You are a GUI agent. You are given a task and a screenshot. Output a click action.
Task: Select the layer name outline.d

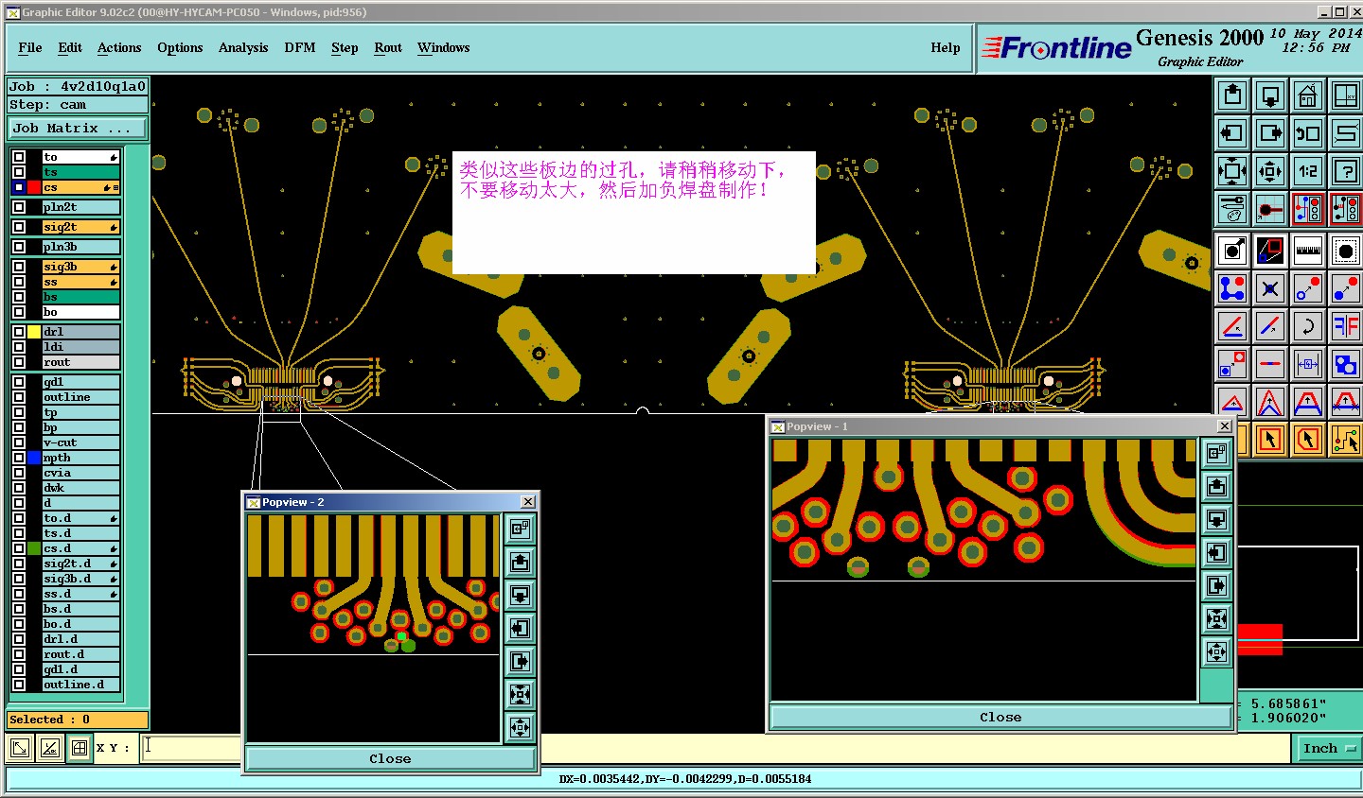coord(81,685)
